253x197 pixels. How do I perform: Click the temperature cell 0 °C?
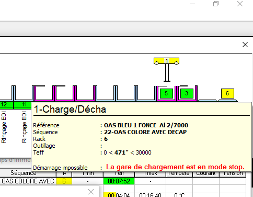[x=179, y=194]
